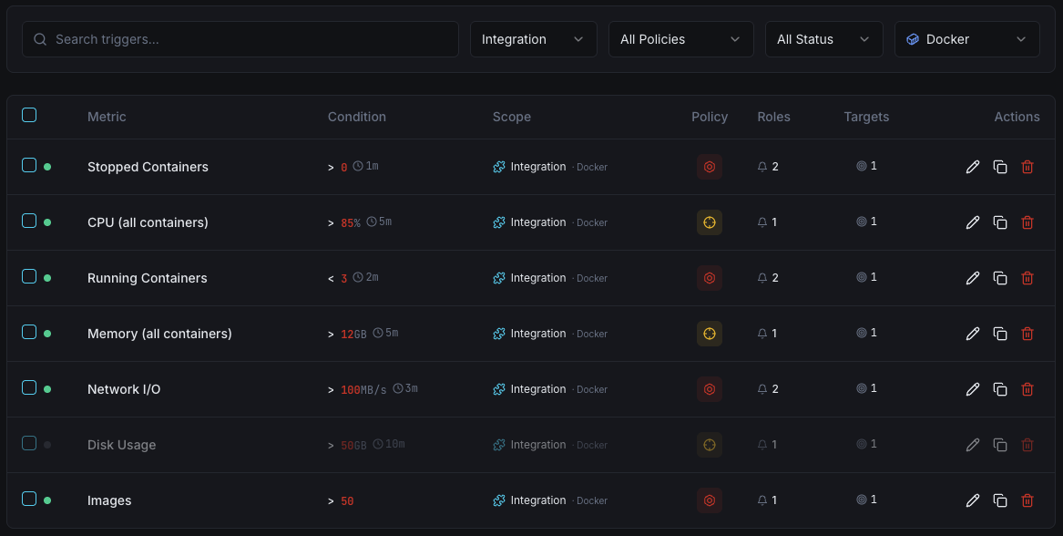Duplicate the CPU (all containers) trigger

[999, 222]
